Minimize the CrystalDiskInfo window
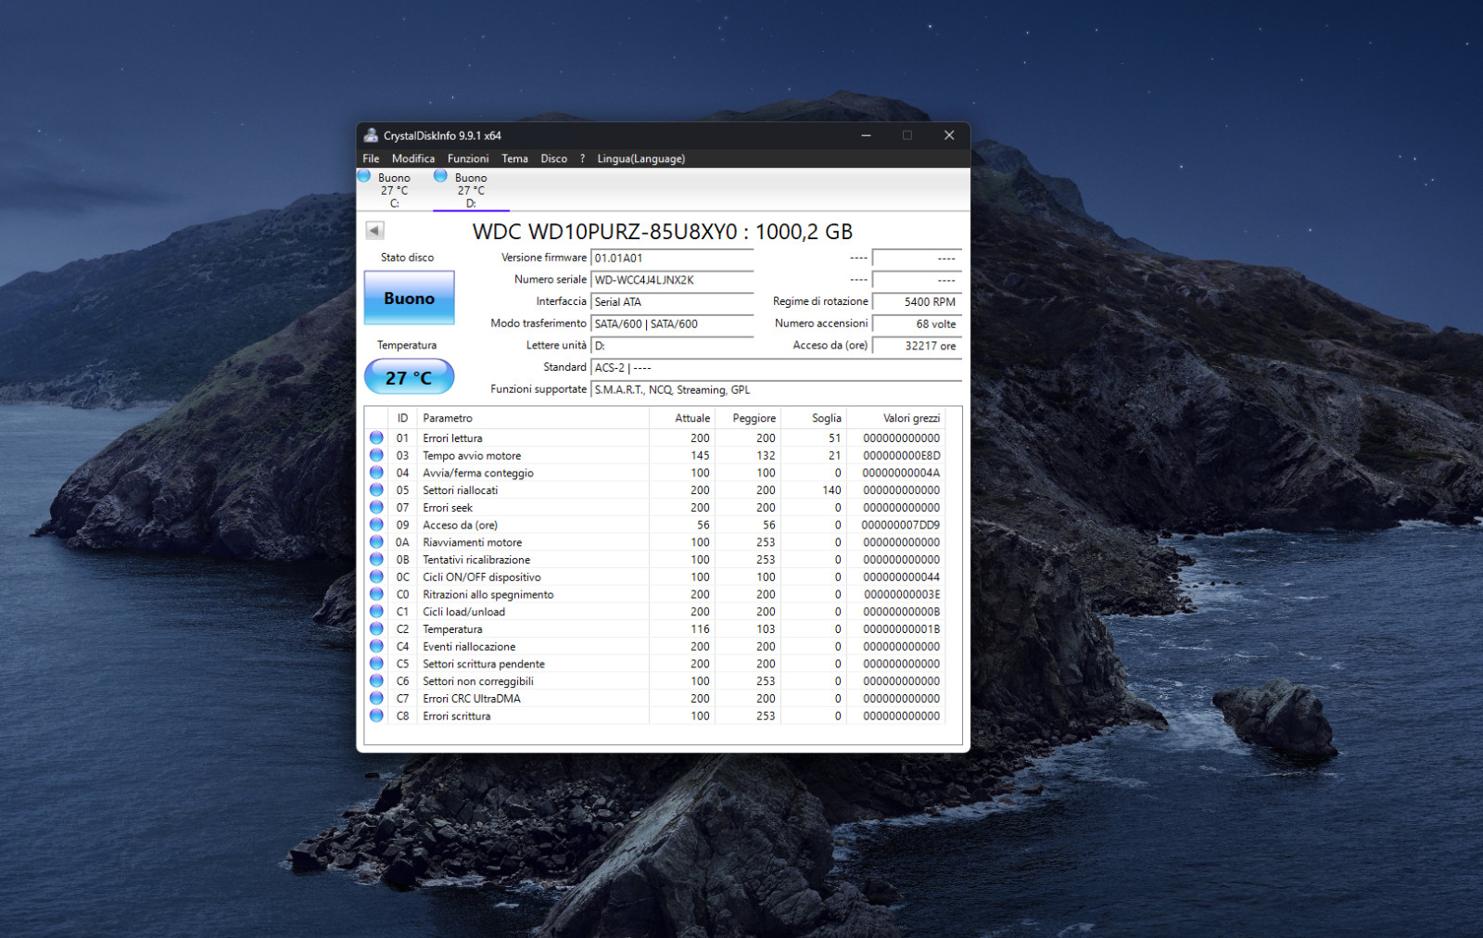 pos(866,135)
